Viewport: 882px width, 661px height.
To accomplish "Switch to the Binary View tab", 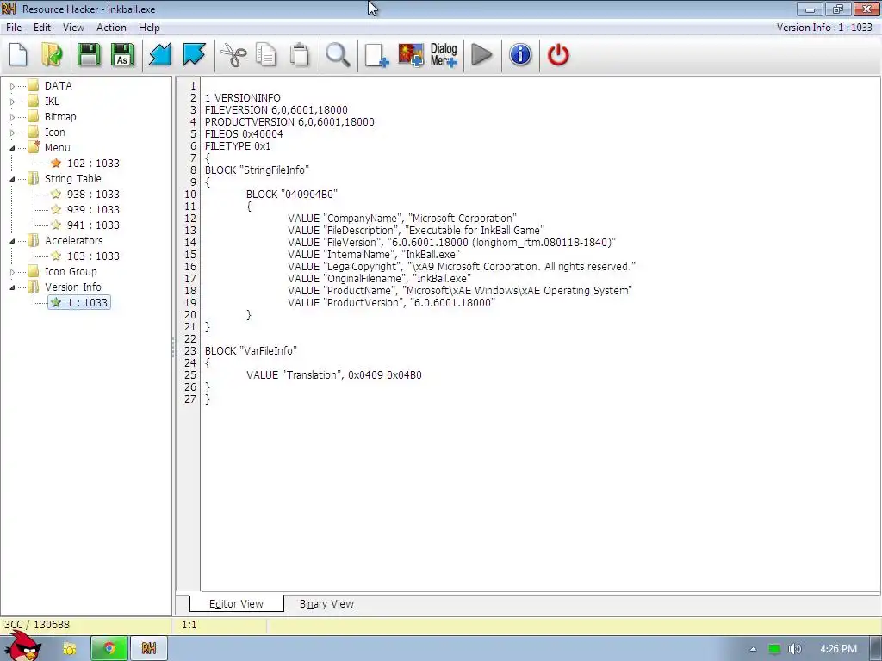I will (x=326, y=603).
